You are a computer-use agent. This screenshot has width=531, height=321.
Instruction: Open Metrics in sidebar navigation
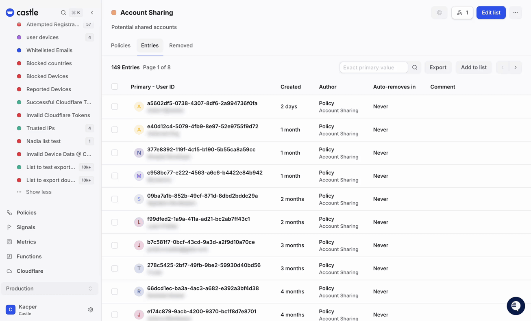(26, 242)
